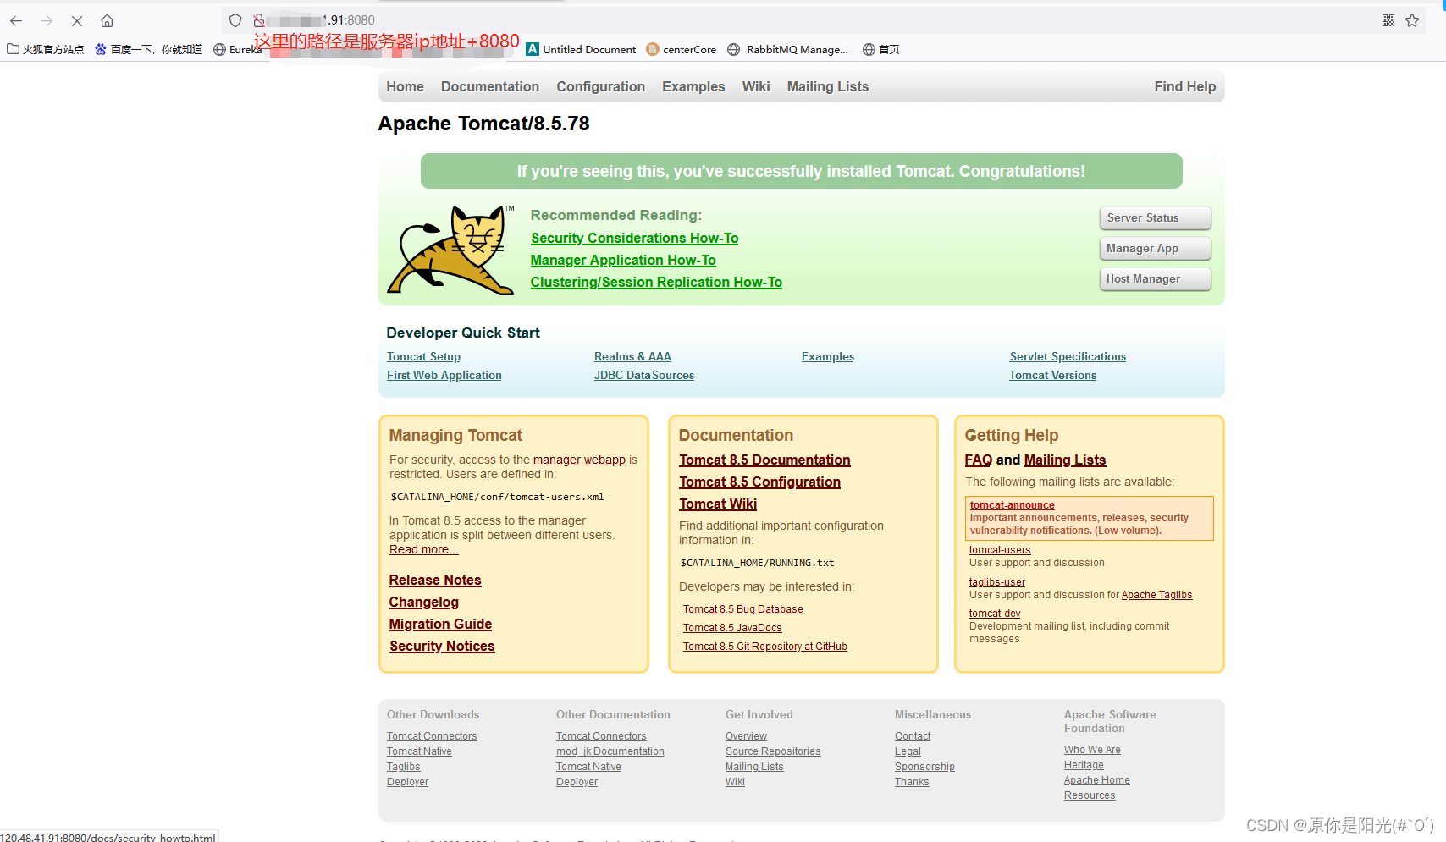Open Tomcat 8.5 Git Repository at GitHub
This screenshot has height=842, width=1446.
coord(764,647)
